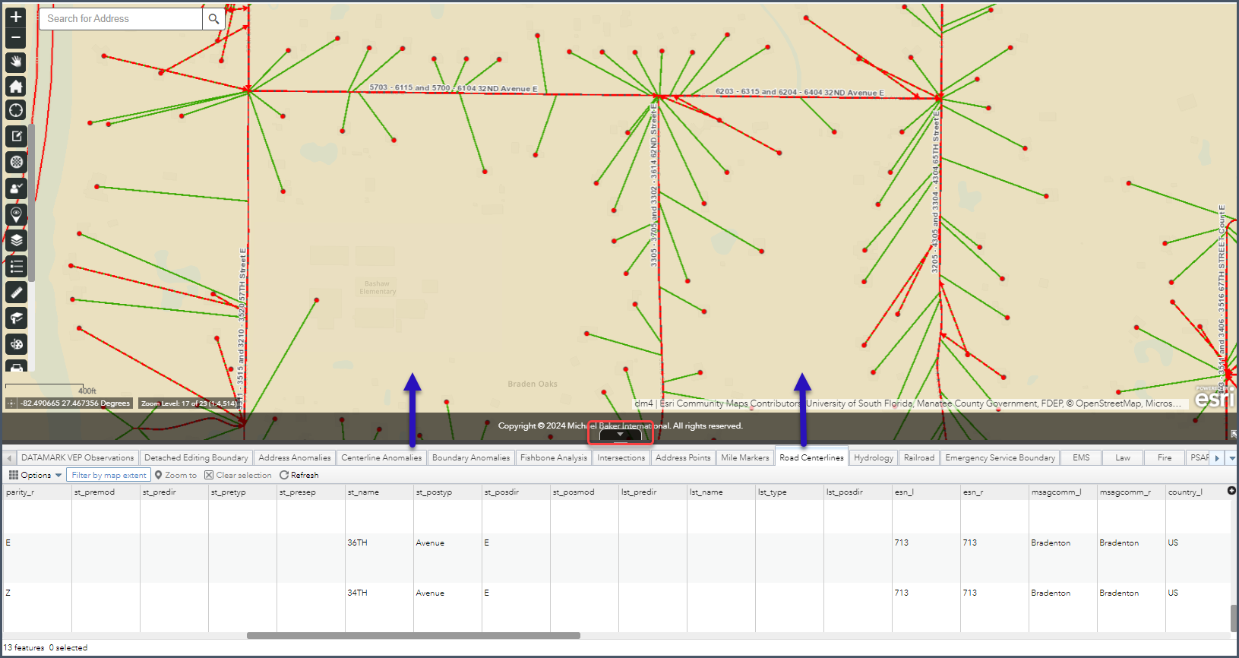Switch to the Mile Markers tab
Viewport: 1239px width, 658px height.
tap(744, 458)
